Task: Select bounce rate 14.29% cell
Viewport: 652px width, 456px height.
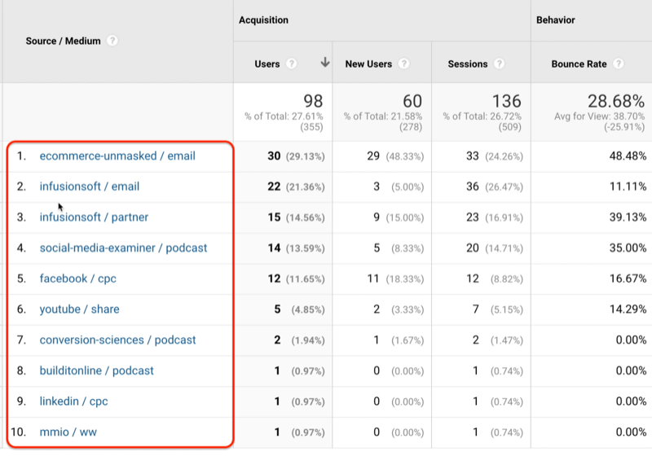Action: [x=628, y=309]
